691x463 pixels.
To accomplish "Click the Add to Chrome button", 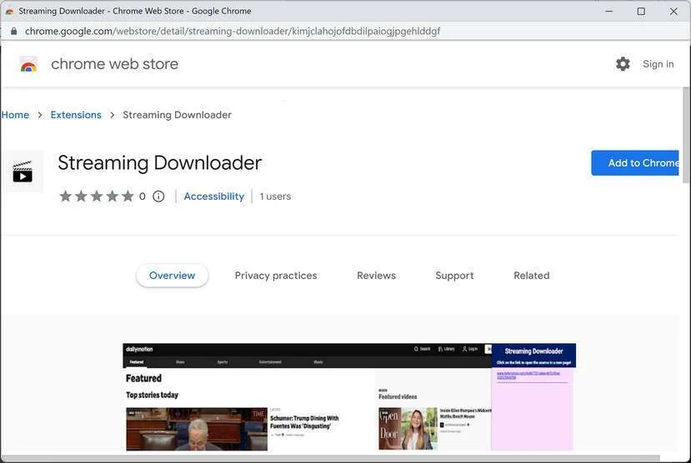I will pyautogui.click(x=635, y=163).
